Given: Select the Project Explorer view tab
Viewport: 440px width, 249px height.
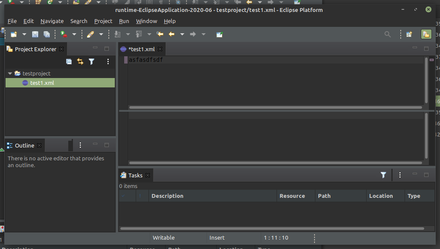Looking at the screenshot, I should point(35,49).
